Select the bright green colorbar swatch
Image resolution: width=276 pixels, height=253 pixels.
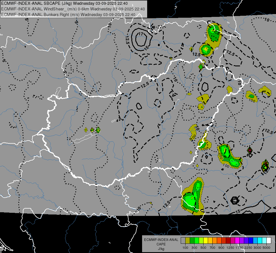(x=196, y=241)
